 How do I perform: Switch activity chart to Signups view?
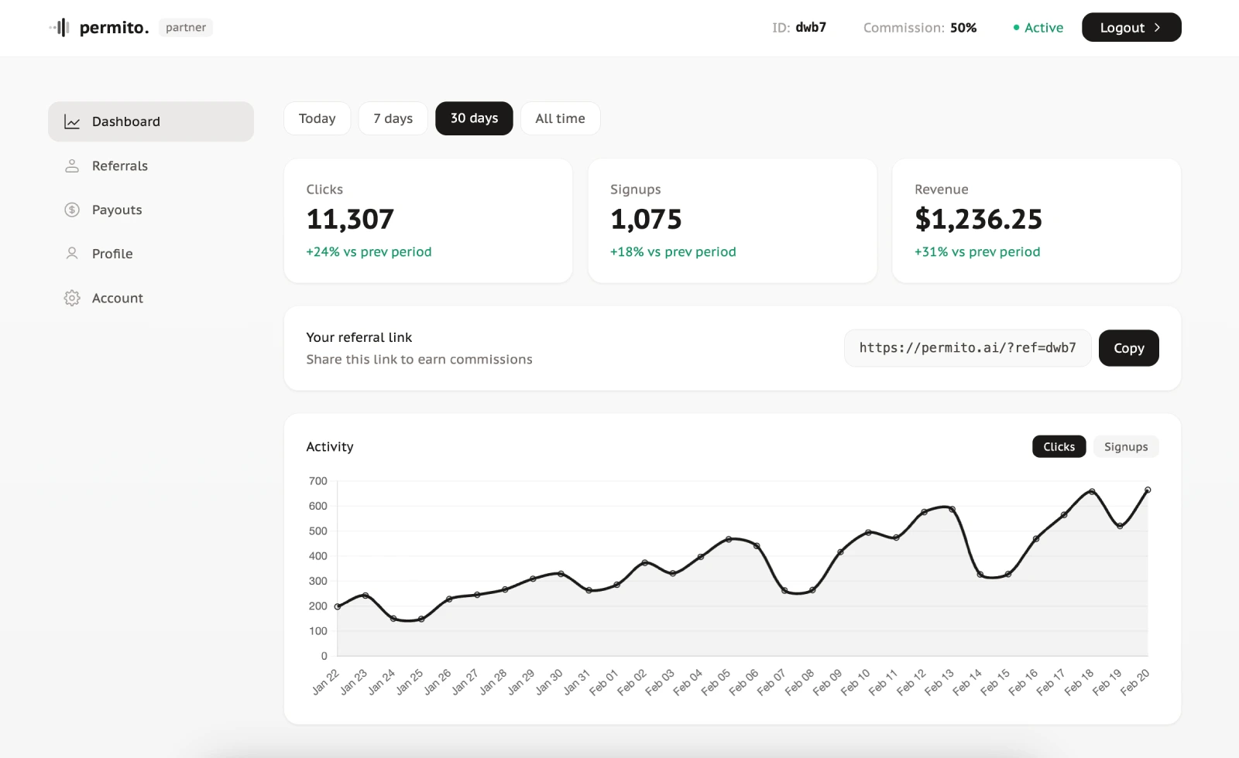point(1125,446)
